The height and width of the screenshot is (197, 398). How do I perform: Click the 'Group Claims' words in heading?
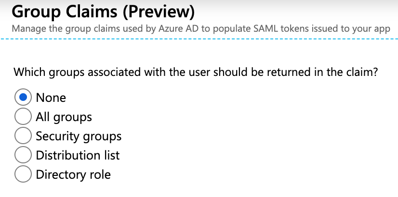(65, 12)
